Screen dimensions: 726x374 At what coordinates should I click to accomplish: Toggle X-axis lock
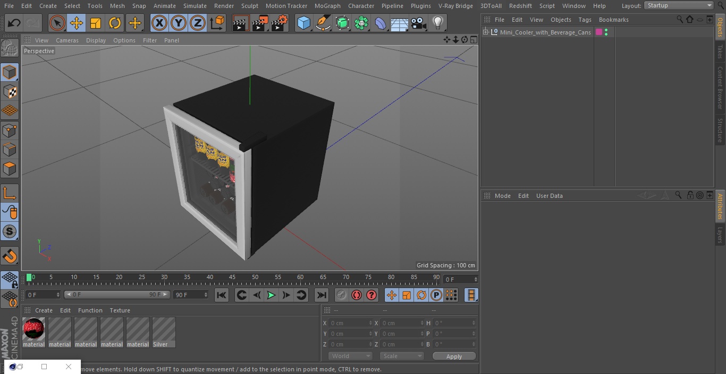point(159,23)
